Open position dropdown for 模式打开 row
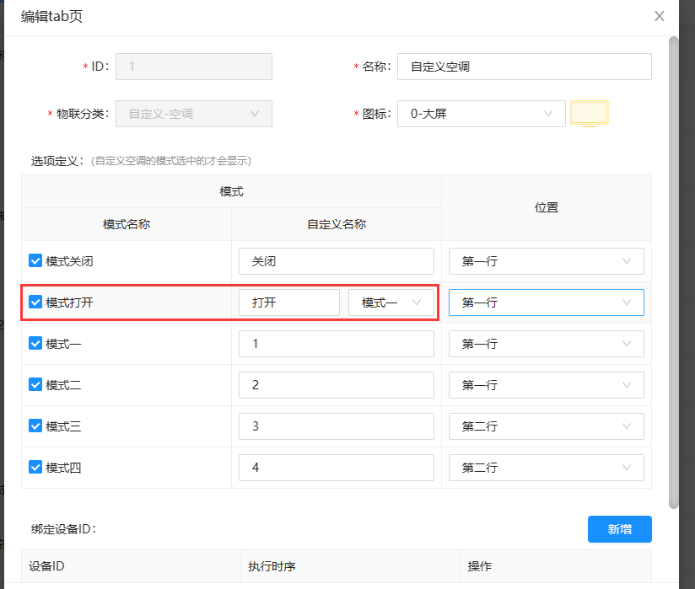Viewport: 695px width, 589px height. (546, 303)
